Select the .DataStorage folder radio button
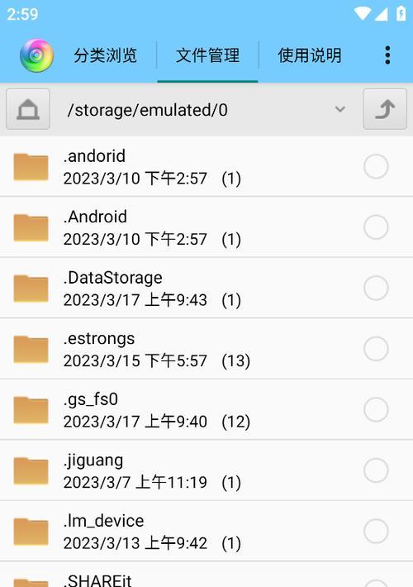This screenshot has width=413, height=587. coord(376,288)
